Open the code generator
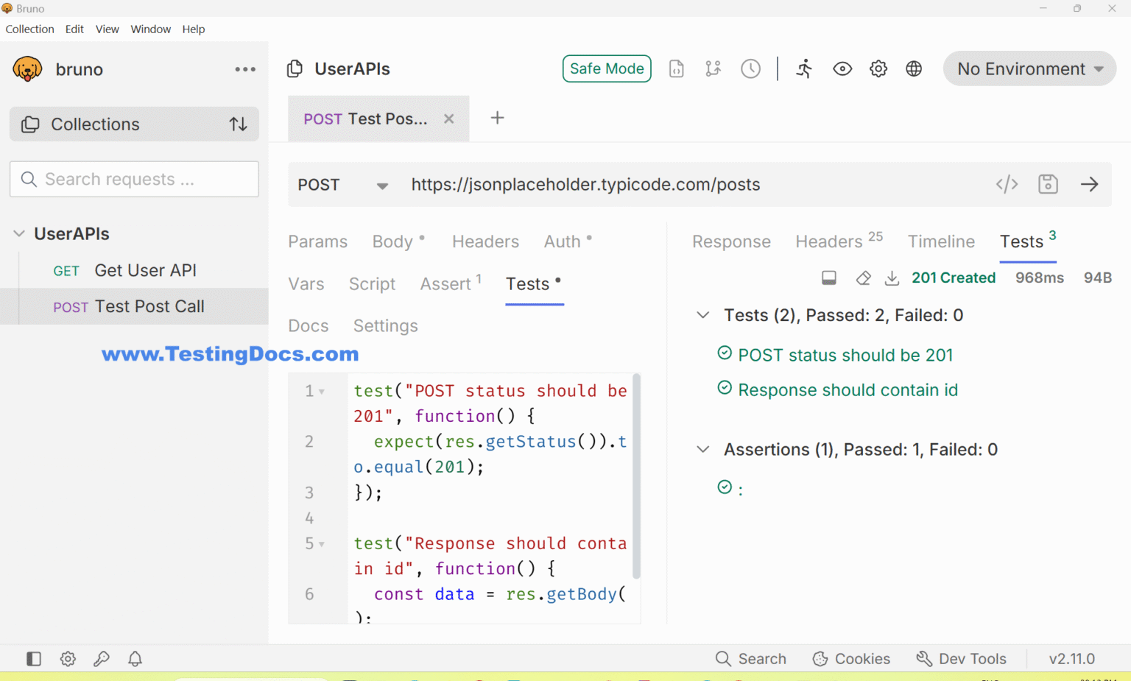The height and width of the screenshot is (681, 1131). tap(1007, 184)
